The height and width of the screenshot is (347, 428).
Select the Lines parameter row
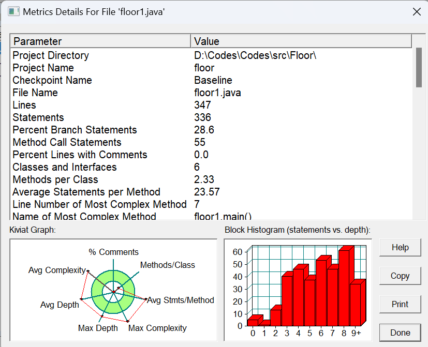point(211,105)
